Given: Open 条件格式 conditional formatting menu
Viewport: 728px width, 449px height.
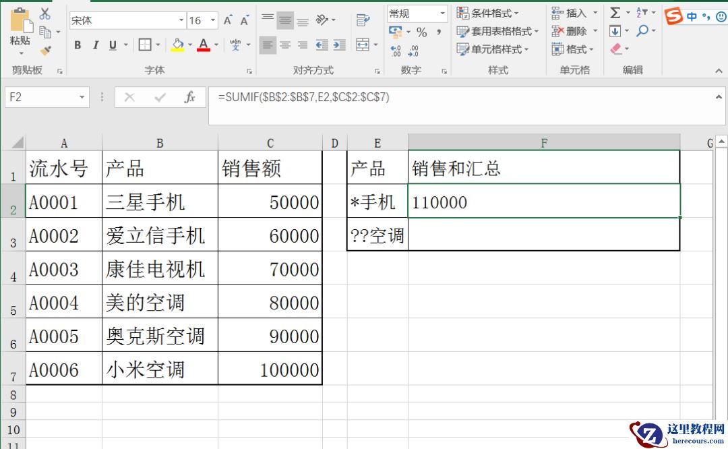Looking at the screenshot, I should 488,13.
